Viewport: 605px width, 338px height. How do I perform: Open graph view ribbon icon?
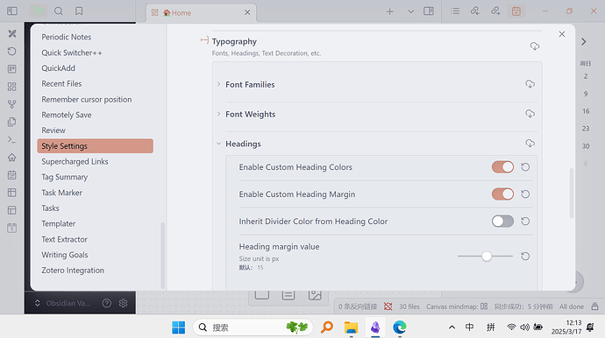pyautogui.click(x=12, y=104)
